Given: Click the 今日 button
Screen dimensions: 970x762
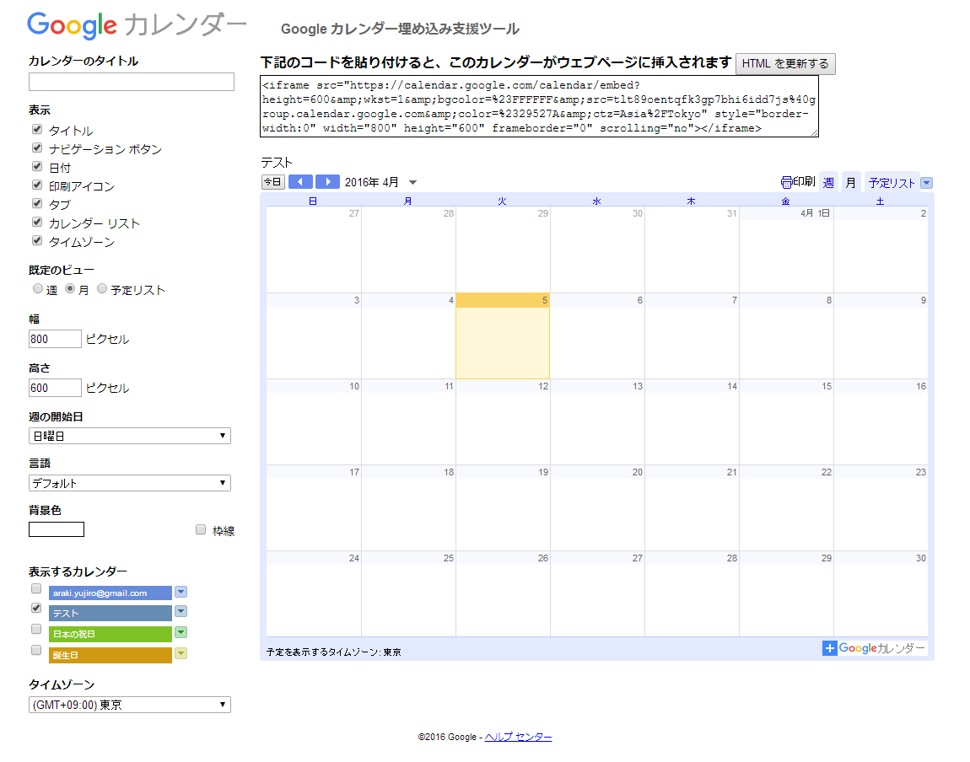Looking at the screenshot, I should click(272, 182).
